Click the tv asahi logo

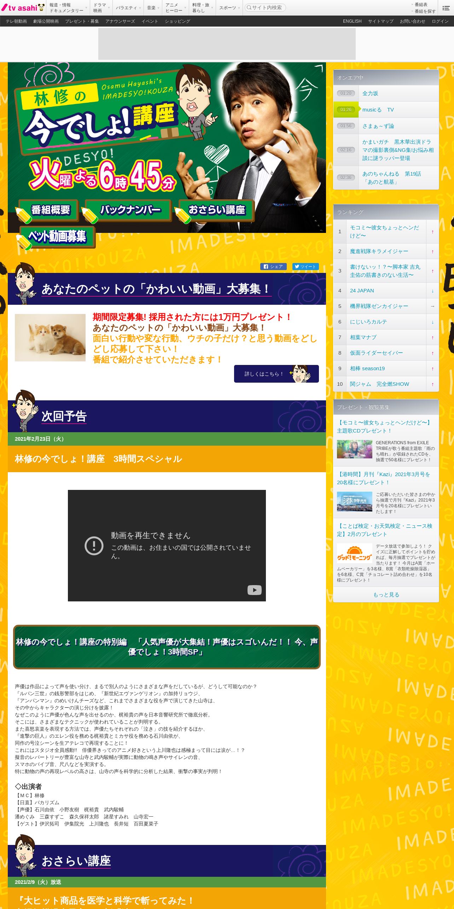(x=23, y=7)
